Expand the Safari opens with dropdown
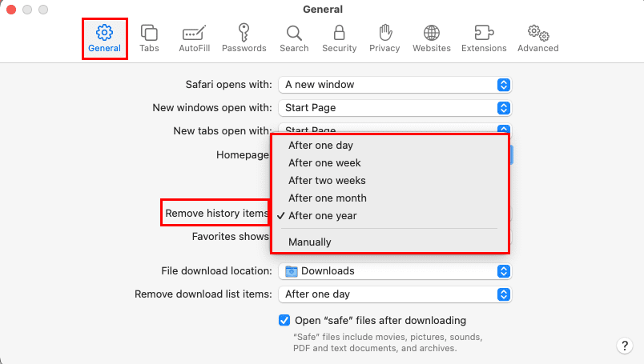This screenshot has width=644, height=364. click(x=395, y=85)
